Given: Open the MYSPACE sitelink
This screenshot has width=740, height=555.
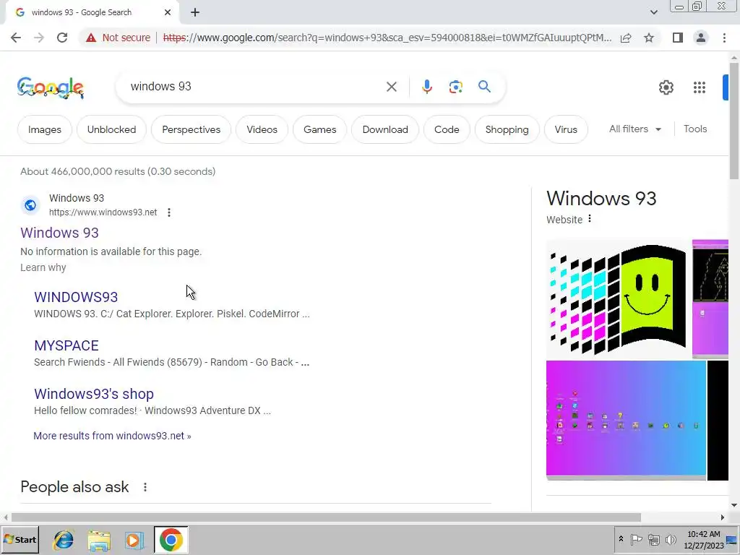Looking at the screenshot, I should [66, 345].
